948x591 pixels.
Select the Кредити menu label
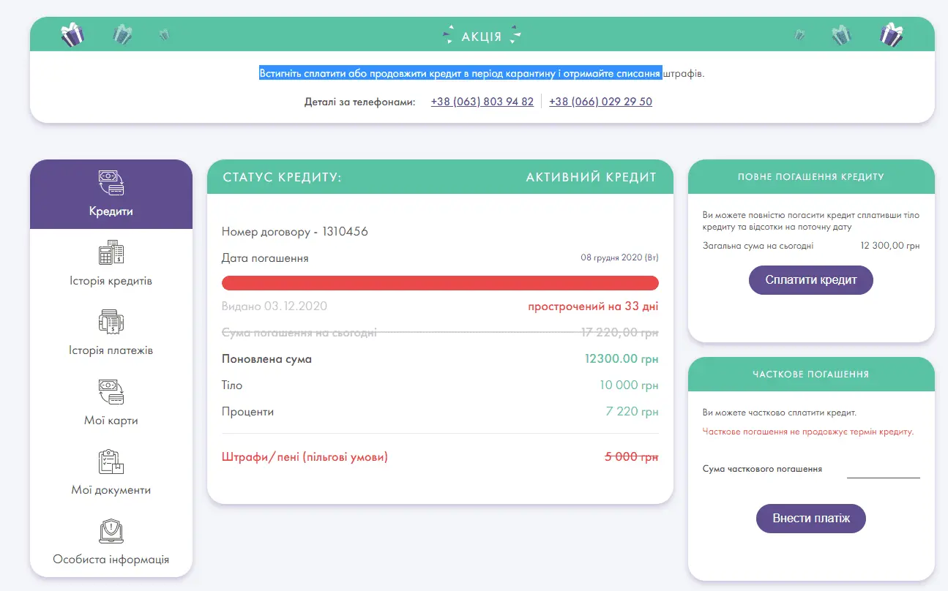[111, 211]
